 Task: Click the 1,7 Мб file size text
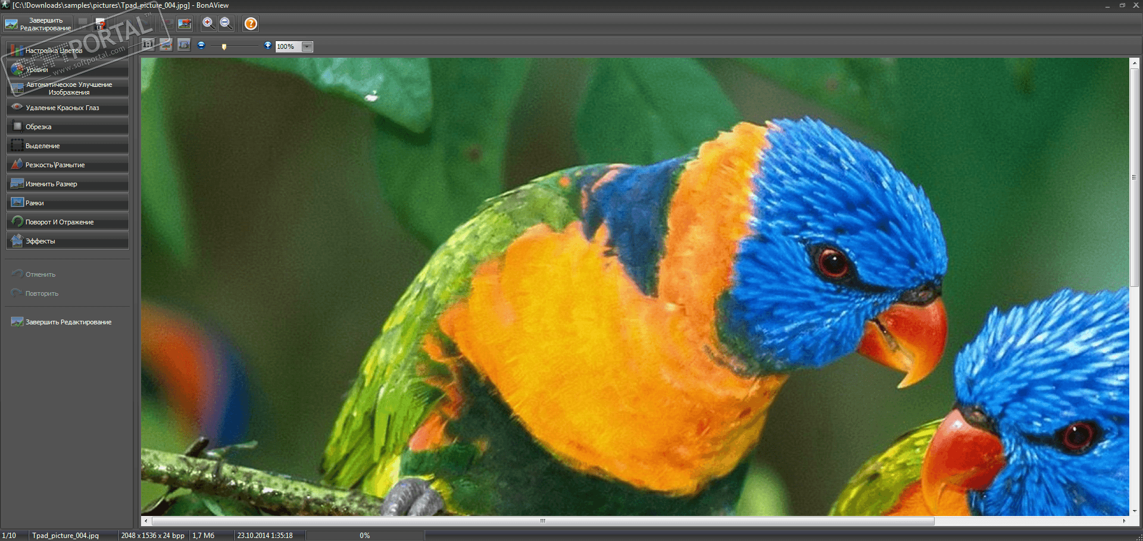[x=204, y=536]
